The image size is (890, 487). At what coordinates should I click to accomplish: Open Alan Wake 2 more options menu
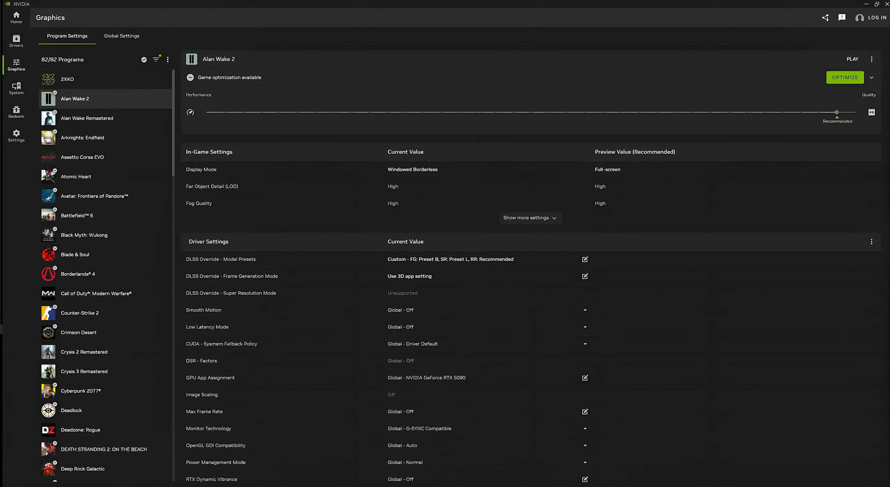coord(871,59)
